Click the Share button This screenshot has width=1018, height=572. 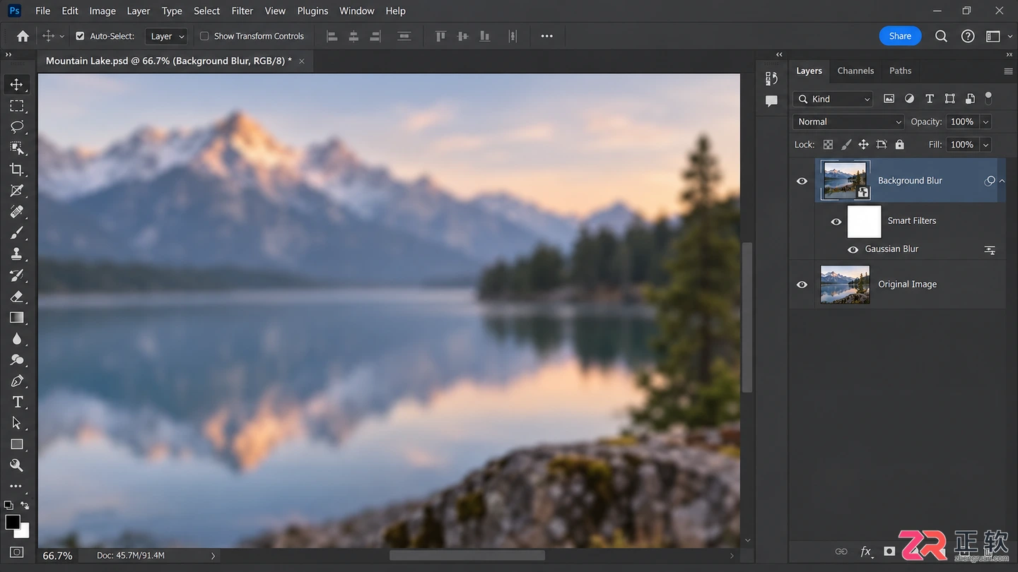pos(900,36)
